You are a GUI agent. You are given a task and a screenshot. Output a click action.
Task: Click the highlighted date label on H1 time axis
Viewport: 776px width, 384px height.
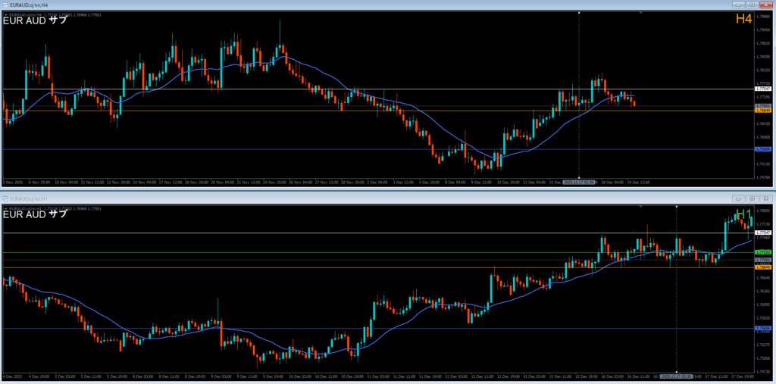pyautogui.click(x=676, y=376)
